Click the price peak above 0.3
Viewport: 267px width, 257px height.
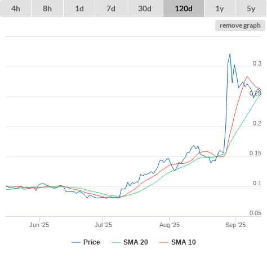click(230, 54)
